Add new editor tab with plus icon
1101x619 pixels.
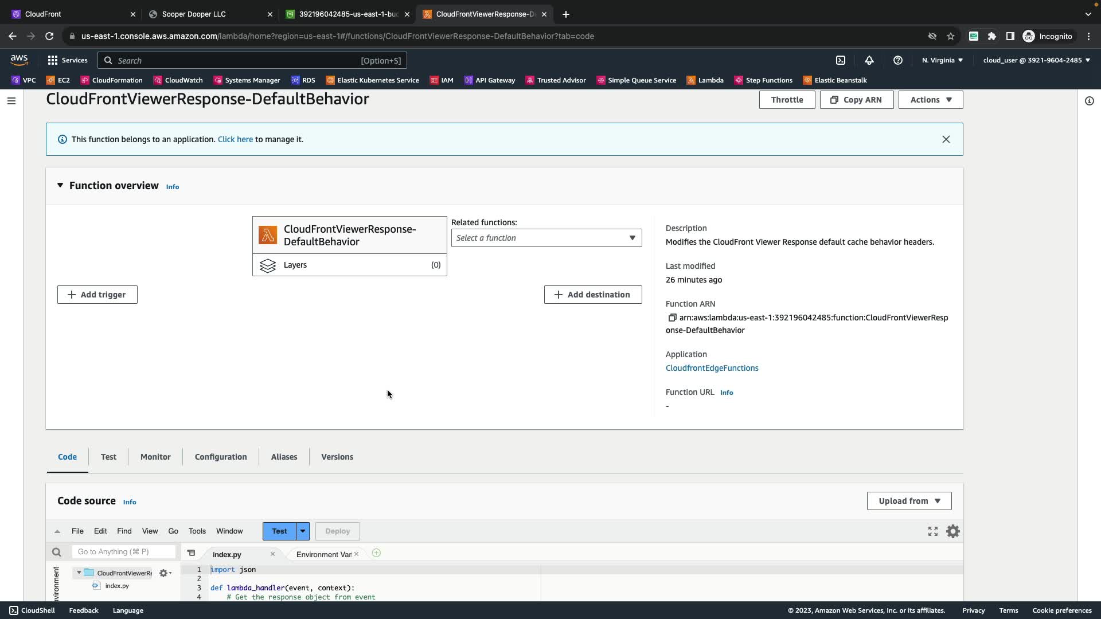[x=376, y=554]
